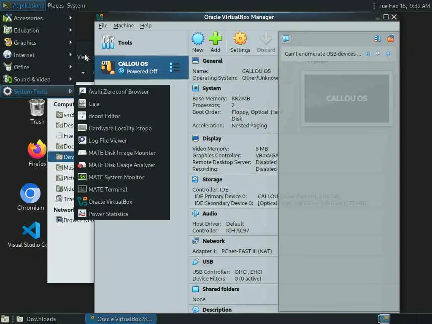Viewport: 432px width, 324px height.
Task: Click the CALLOU OS preview thumbnail
Action: pos(347,98)
